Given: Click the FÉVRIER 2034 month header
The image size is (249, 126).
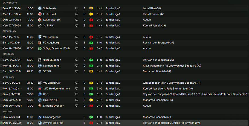Looking at the screenshot, I should (x=10, y=31).
